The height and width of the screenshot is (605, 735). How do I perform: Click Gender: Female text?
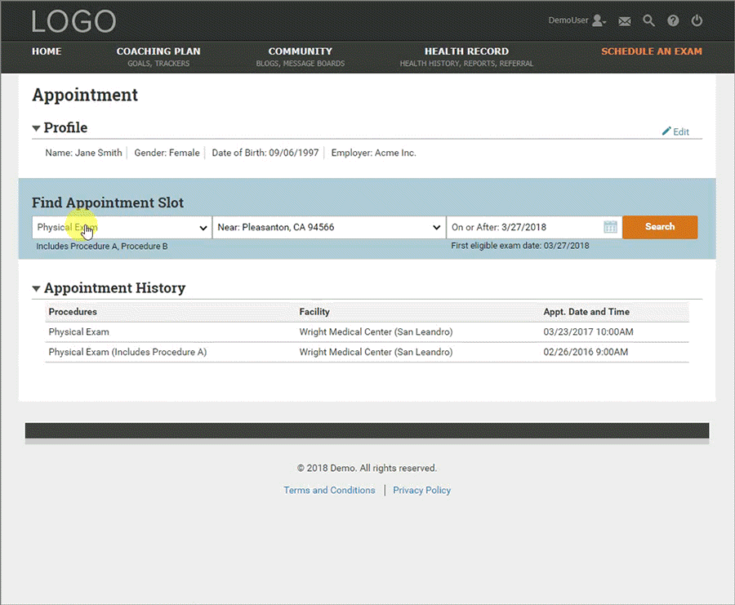[x=167, y=153]
